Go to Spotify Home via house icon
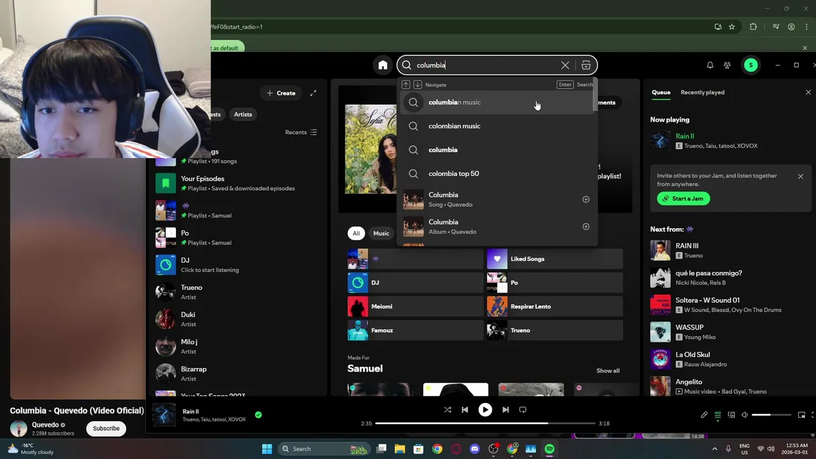 (x=382, y=65)
